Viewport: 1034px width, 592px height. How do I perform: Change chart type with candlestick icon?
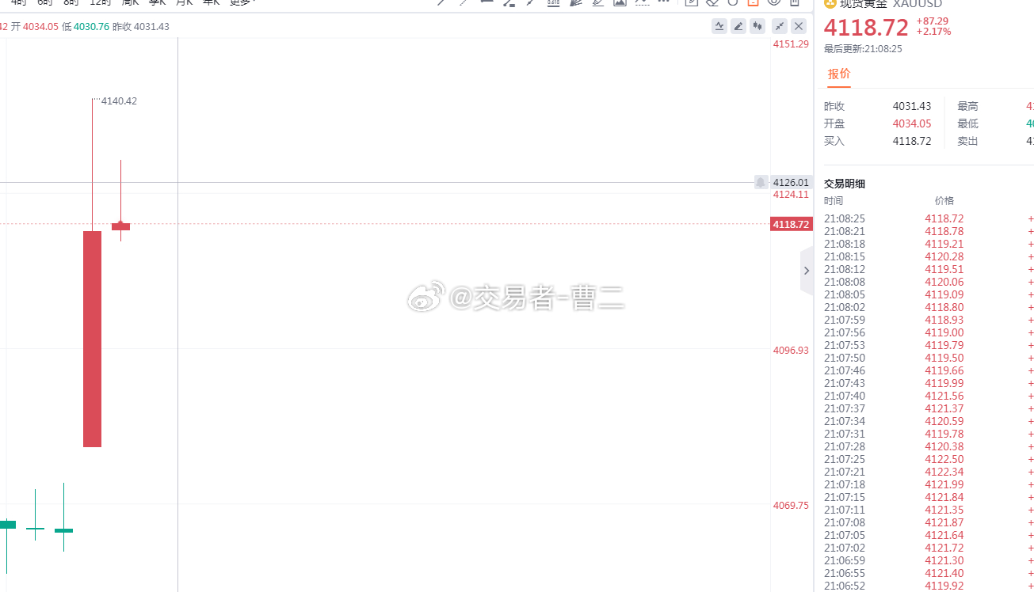click(x=758, y=26)
